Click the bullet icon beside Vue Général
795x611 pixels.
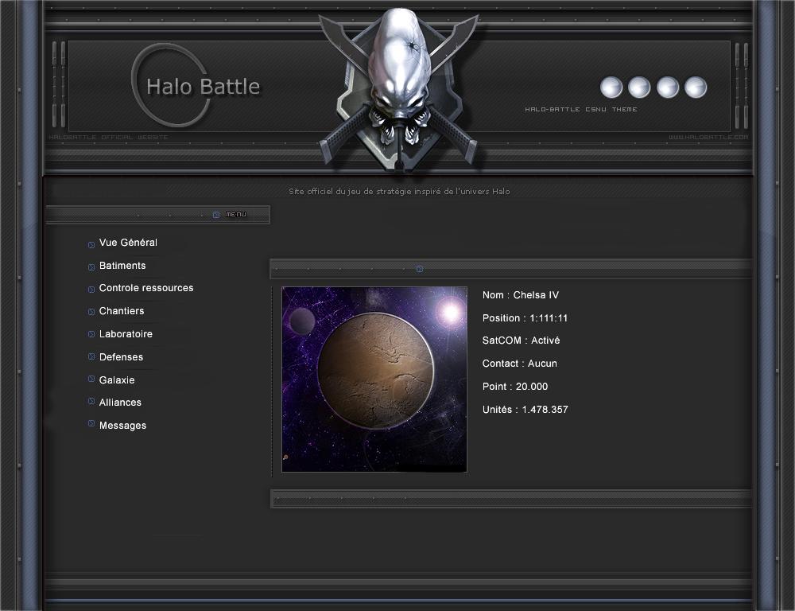coord(91,244)
